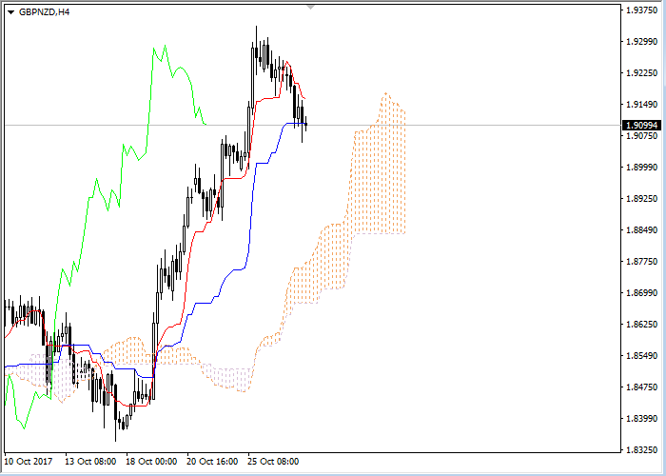Click the 1.85490 price scale label

(x=642, y=356)
